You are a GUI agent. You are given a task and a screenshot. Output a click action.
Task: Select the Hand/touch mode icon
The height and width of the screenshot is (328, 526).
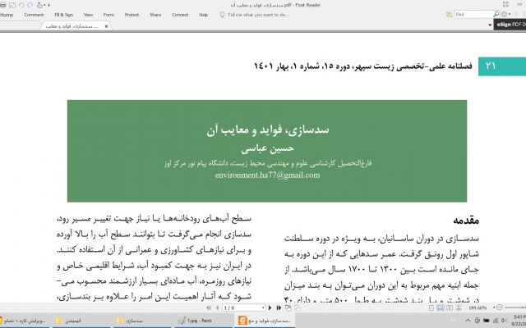(x=40, y=5)
